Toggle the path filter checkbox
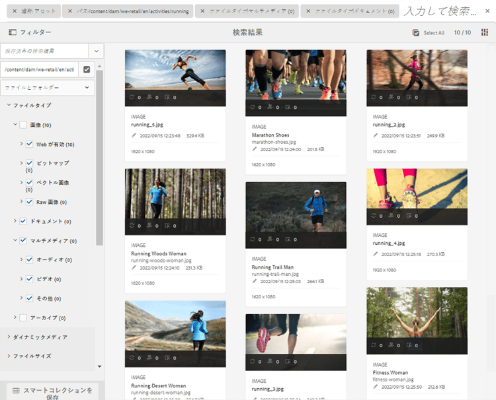496x400 pixels. click(87, 69)
